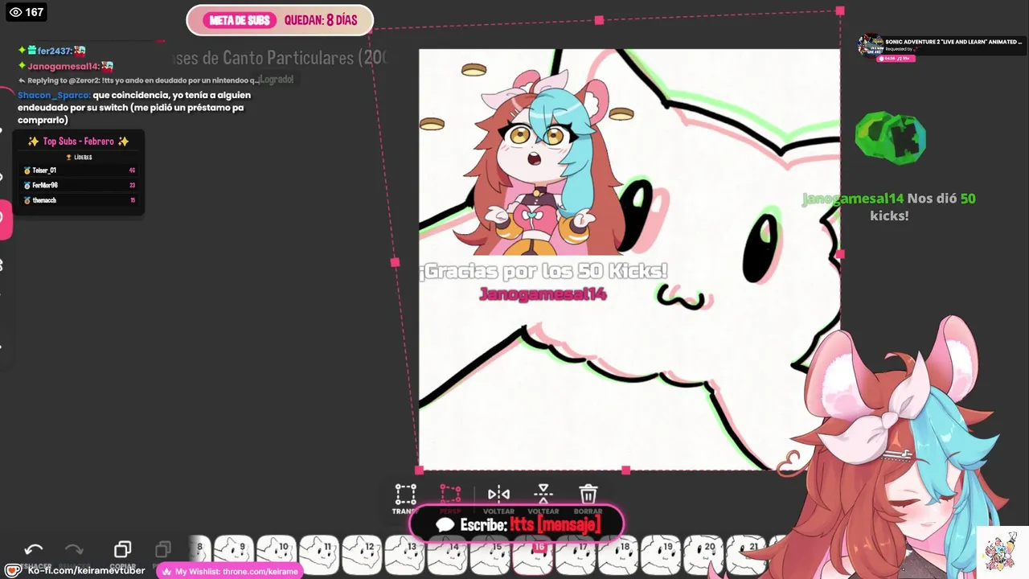The height and width of the screenshot is (579, 1029).
Task: Click the 167 viewer count number
Action: coord(34,12)
